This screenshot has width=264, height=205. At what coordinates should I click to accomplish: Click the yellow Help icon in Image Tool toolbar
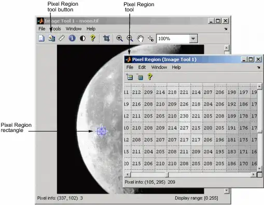coord(93,38)
